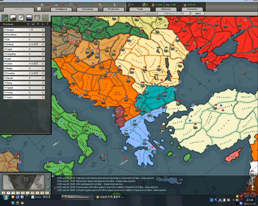Click the date display August 17, 1936
Image resolution: width=258 pixels, height=206 pixels.
coord(174,14)
